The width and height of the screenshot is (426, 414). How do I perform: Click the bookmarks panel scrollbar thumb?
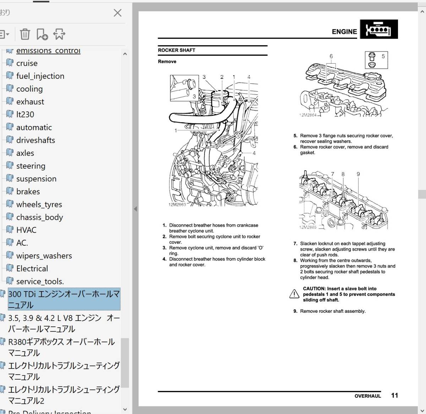(x=125, y=363)
